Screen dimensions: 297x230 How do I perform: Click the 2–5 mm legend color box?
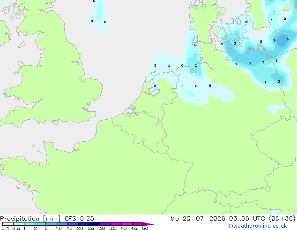coord(40,224)
